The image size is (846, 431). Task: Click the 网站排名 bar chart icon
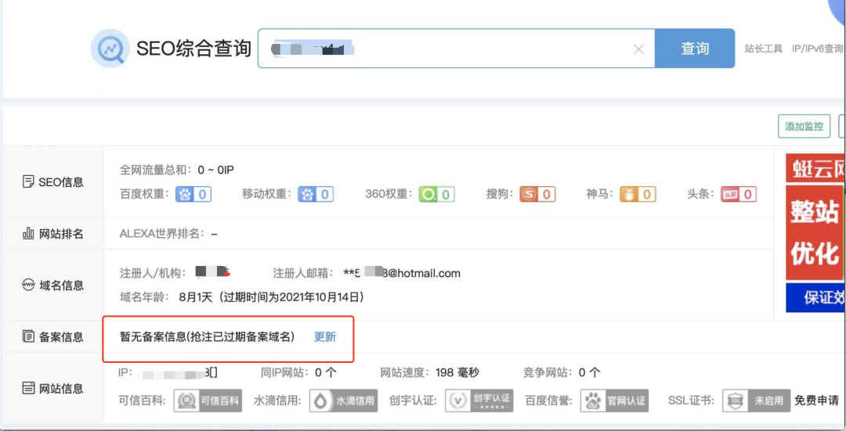(28, 234)
